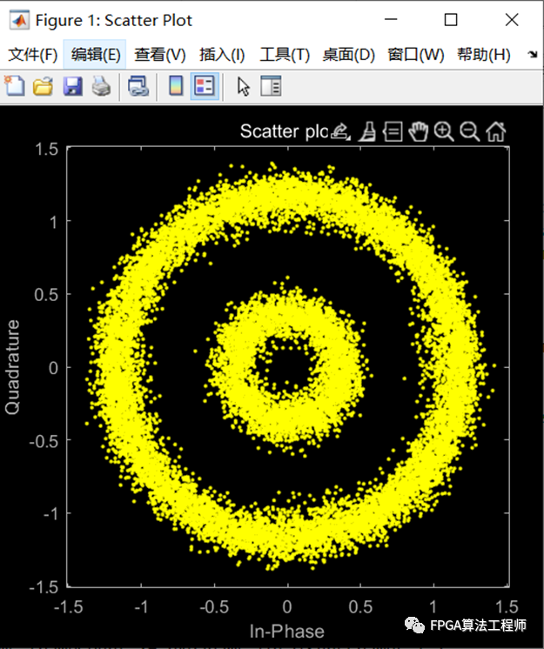Click the In-Phase axis label
The height and width of the screenshot is (649, 544).
[x=287, y=632]
